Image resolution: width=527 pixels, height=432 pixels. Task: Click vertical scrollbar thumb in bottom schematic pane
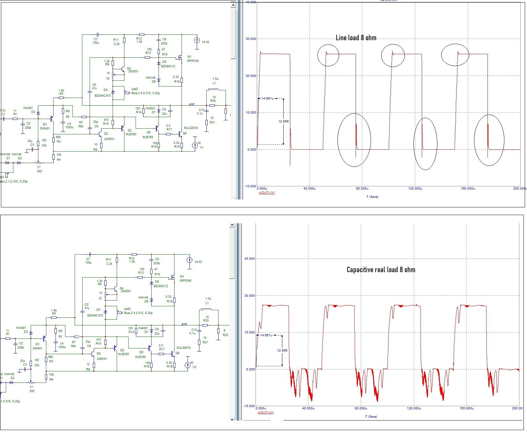232,254
